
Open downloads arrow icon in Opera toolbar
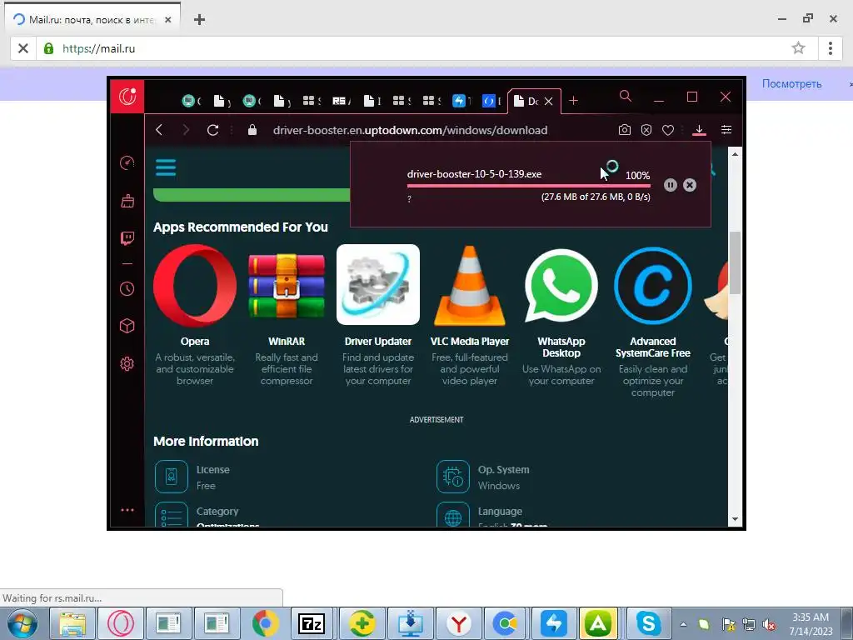(699, 130)
